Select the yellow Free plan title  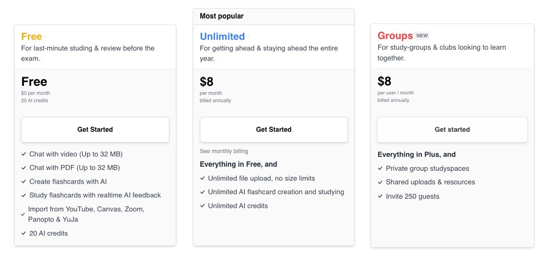(31, 36)
